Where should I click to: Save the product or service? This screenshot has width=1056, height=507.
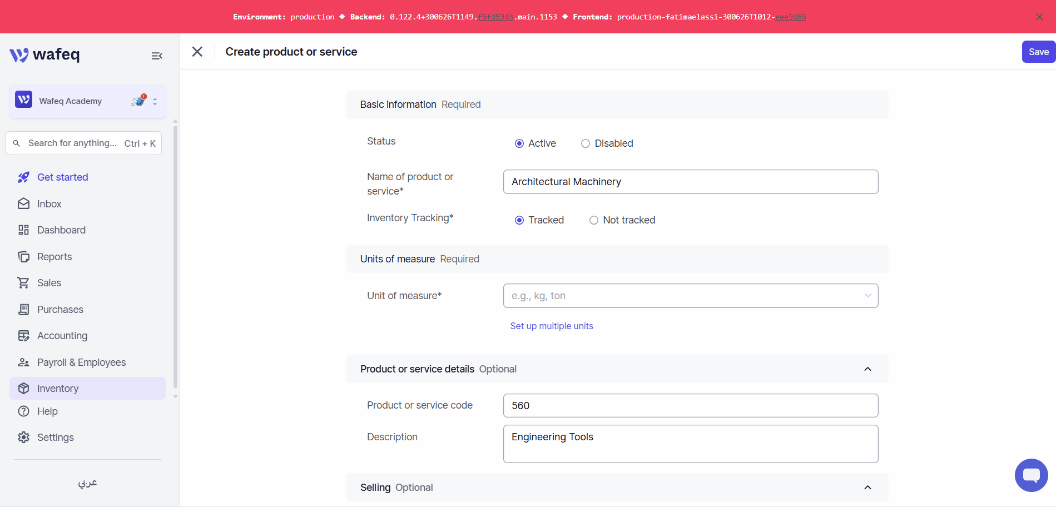point(1038,52)
